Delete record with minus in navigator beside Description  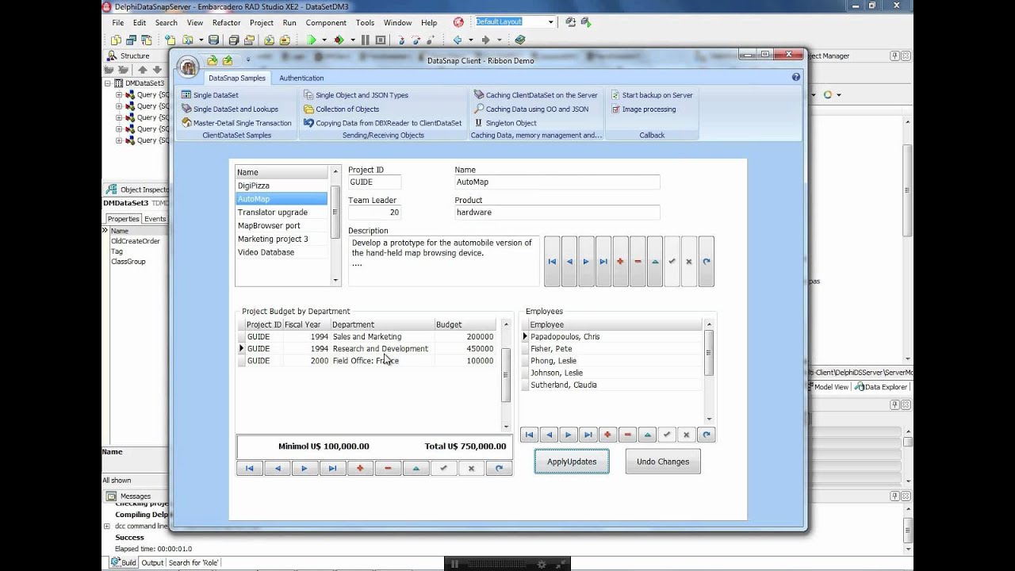pos(638,262)
